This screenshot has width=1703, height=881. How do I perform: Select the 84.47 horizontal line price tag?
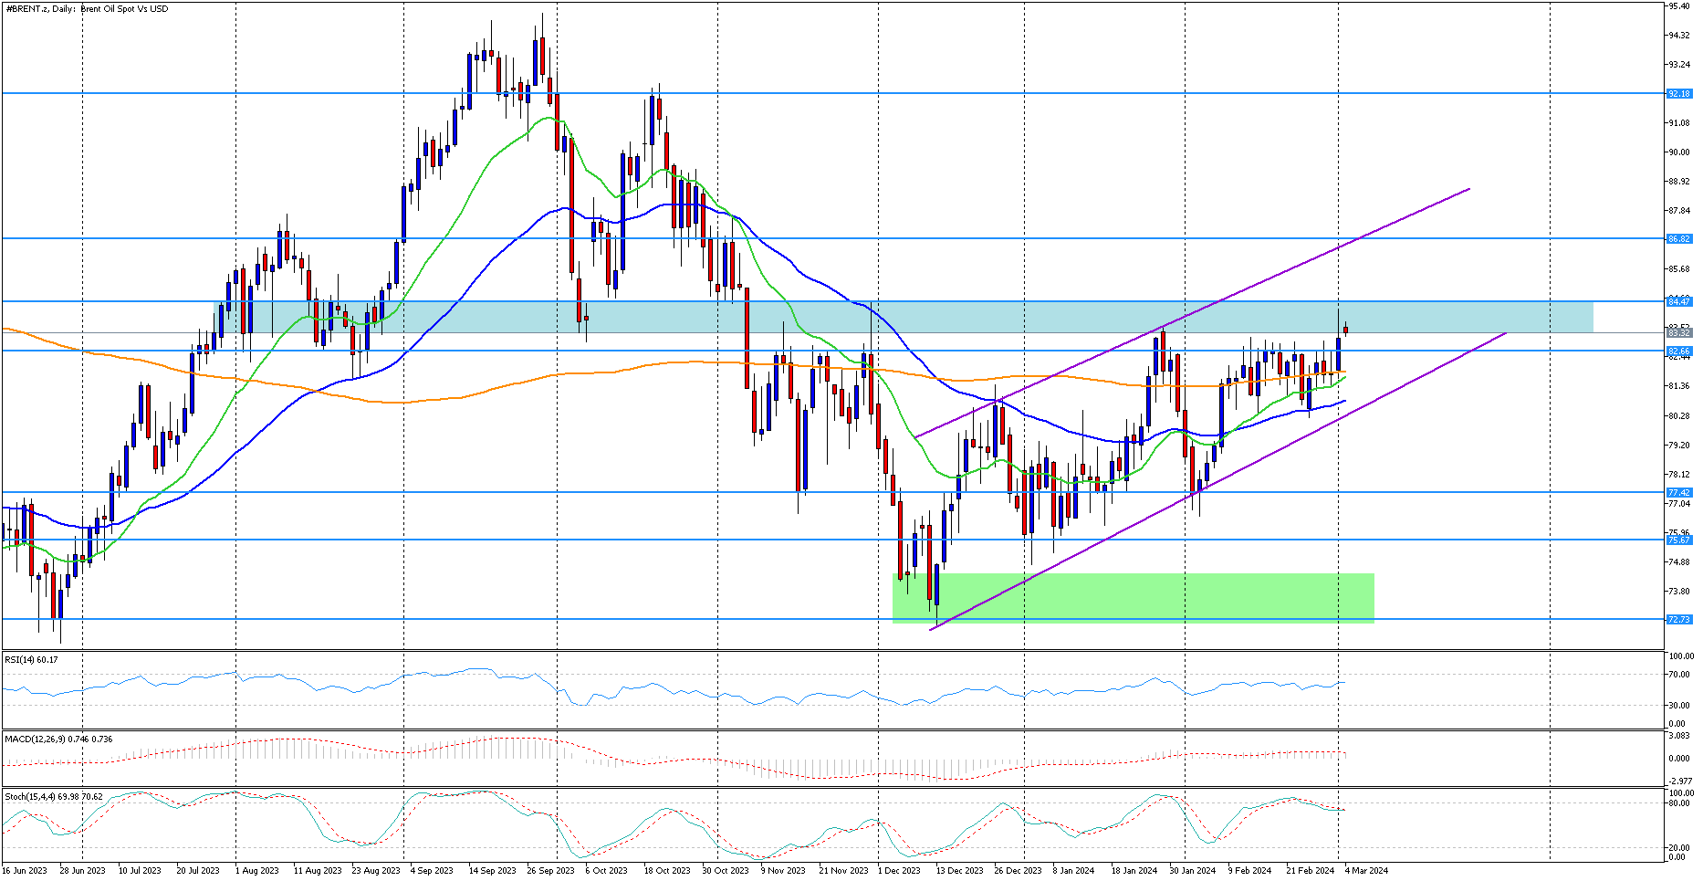1679,301
